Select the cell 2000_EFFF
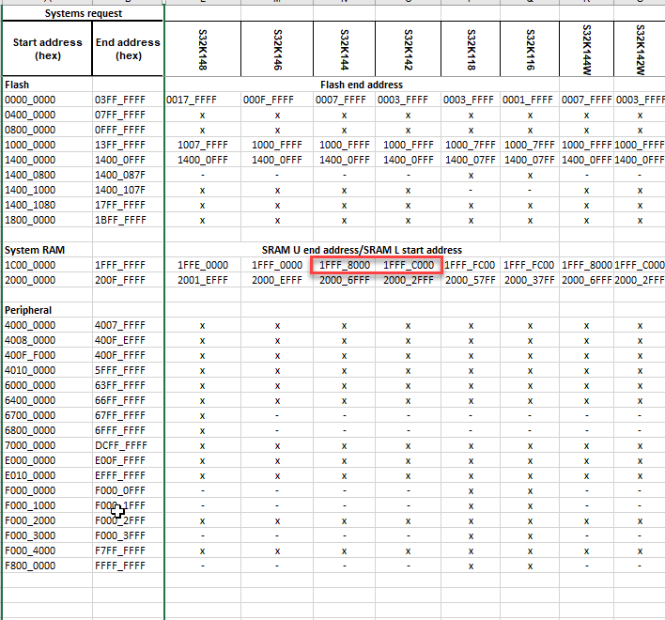 click(277, 280)
